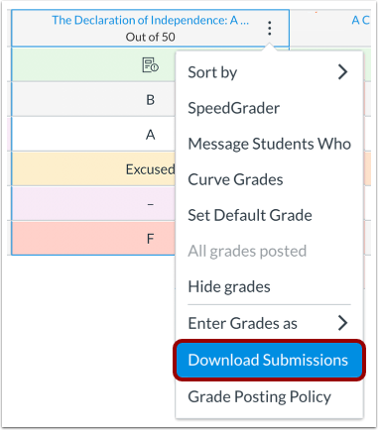
Task: Click the 'Out of 50' header text
Action: point(150,37)
